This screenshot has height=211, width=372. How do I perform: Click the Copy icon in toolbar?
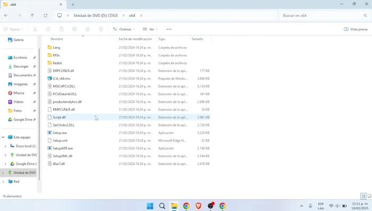(48, 29)
